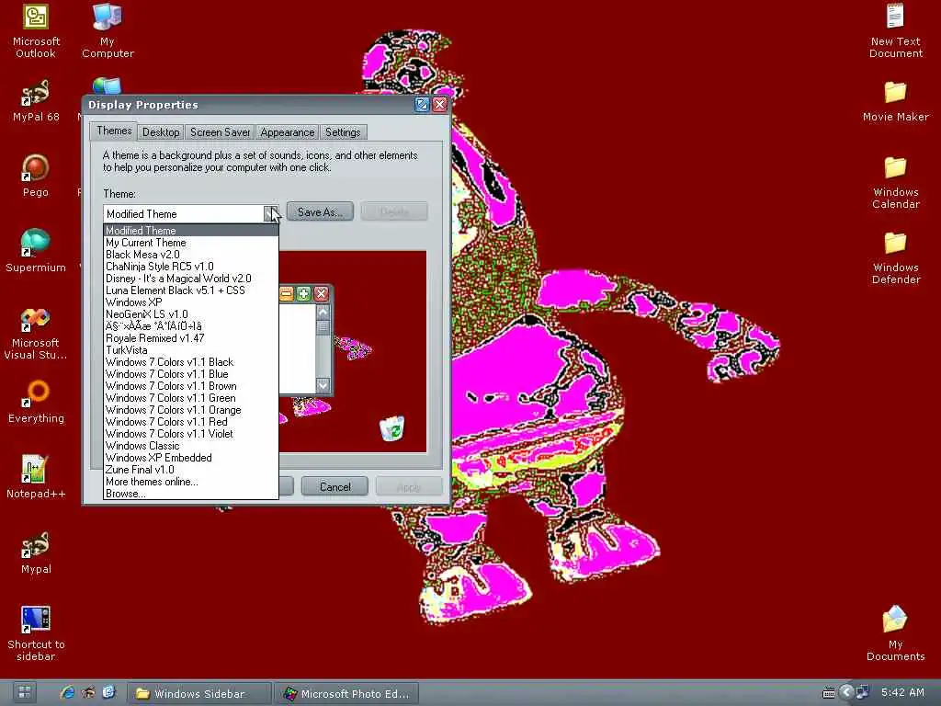Screen dimensions: 941x706
Task: Select the Everything search shortcut
Action: tap(36, 403)
